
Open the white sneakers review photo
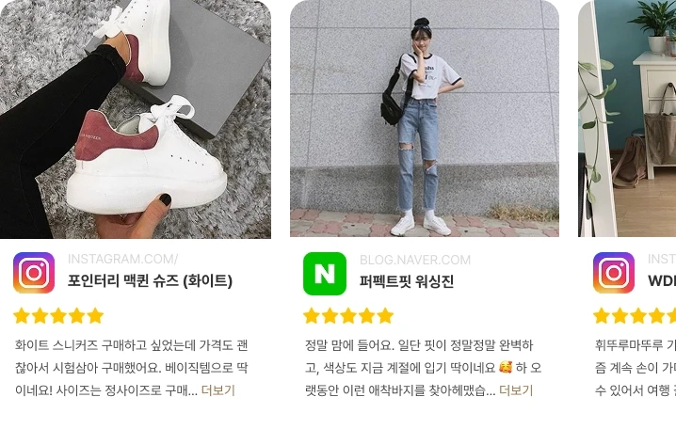click(x=136, y=119)
